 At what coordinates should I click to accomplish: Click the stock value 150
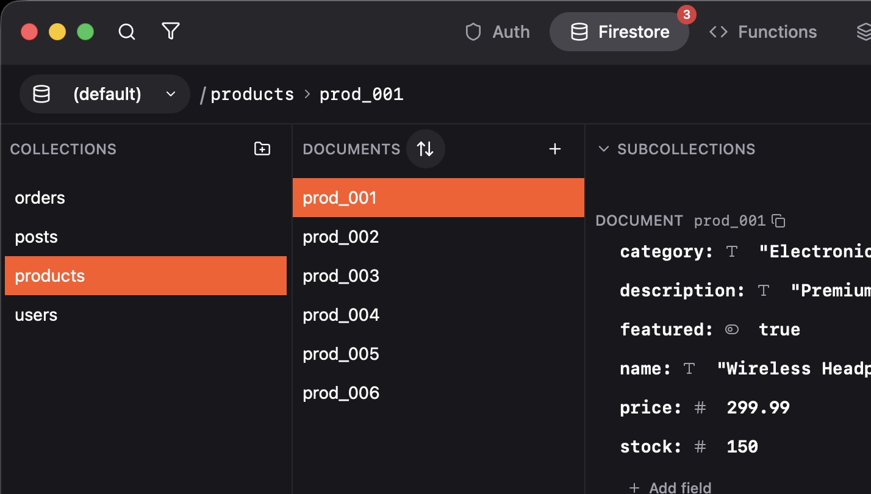742,447
